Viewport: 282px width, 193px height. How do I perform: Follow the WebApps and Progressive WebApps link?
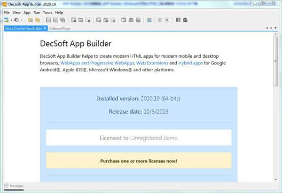coord(97,62)
